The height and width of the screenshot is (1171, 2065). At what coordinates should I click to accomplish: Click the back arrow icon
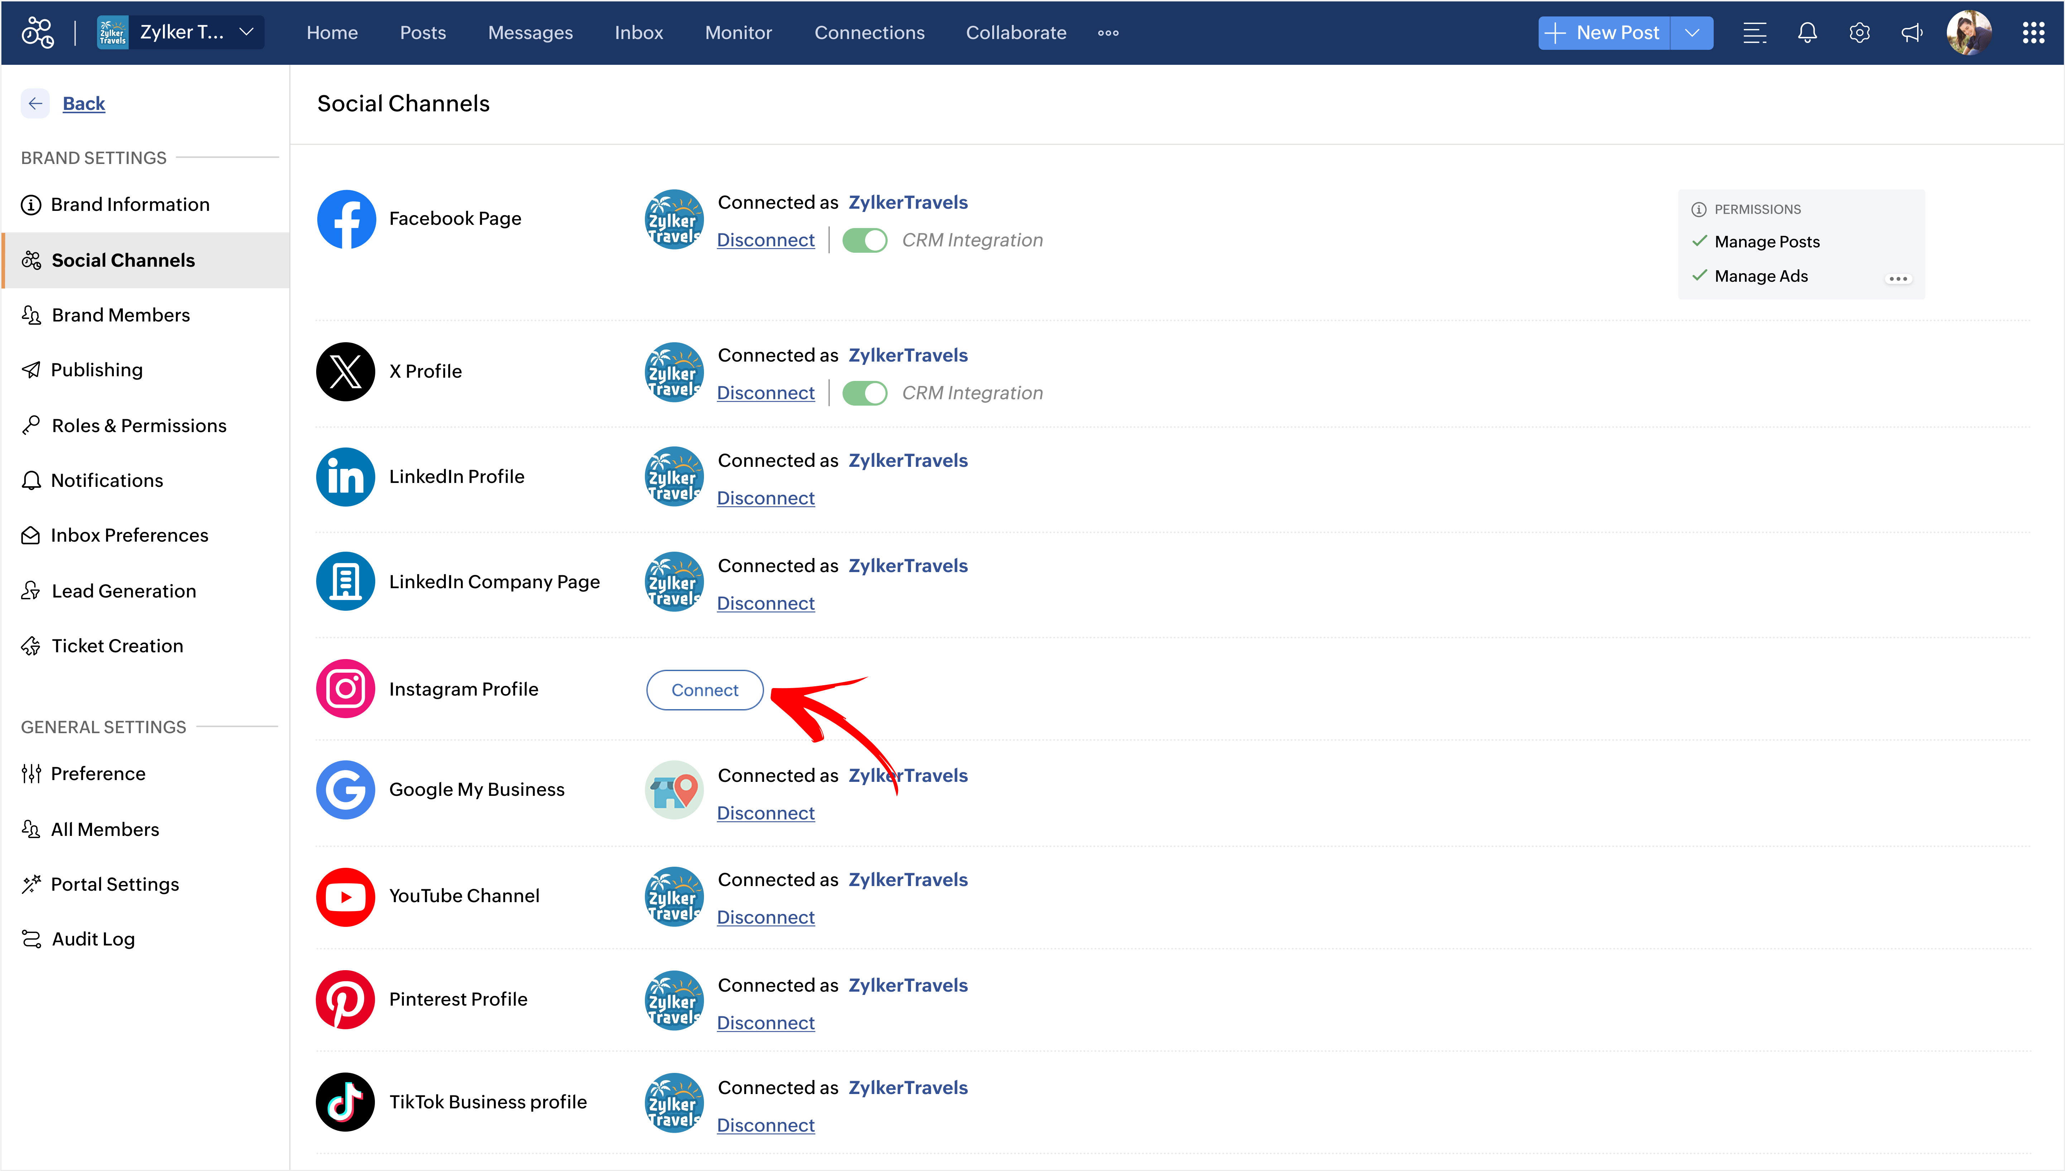pyautogui.click(x=35, y=104)
